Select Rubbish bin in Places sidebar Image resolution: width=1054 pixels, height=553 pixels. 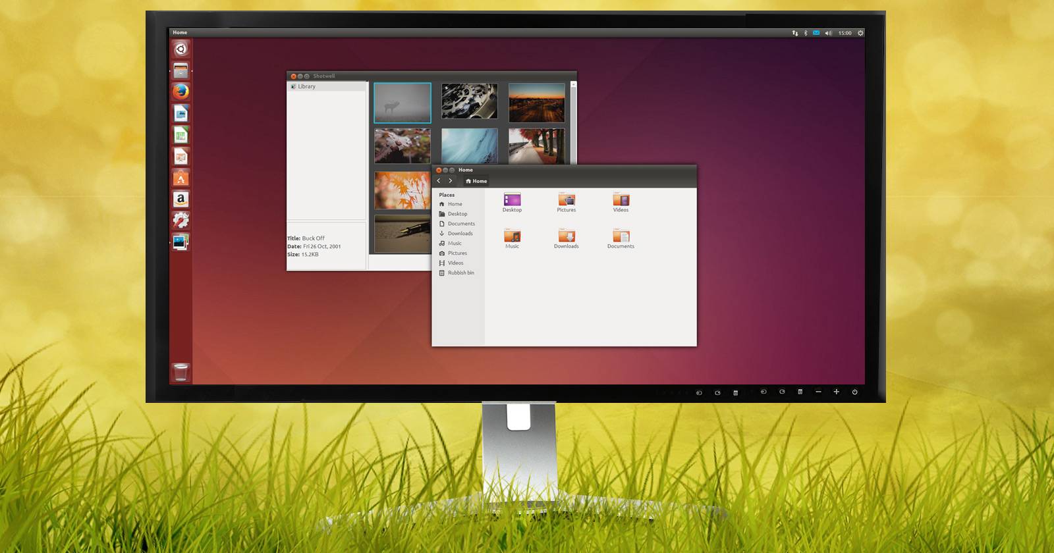tap(458, 273)
